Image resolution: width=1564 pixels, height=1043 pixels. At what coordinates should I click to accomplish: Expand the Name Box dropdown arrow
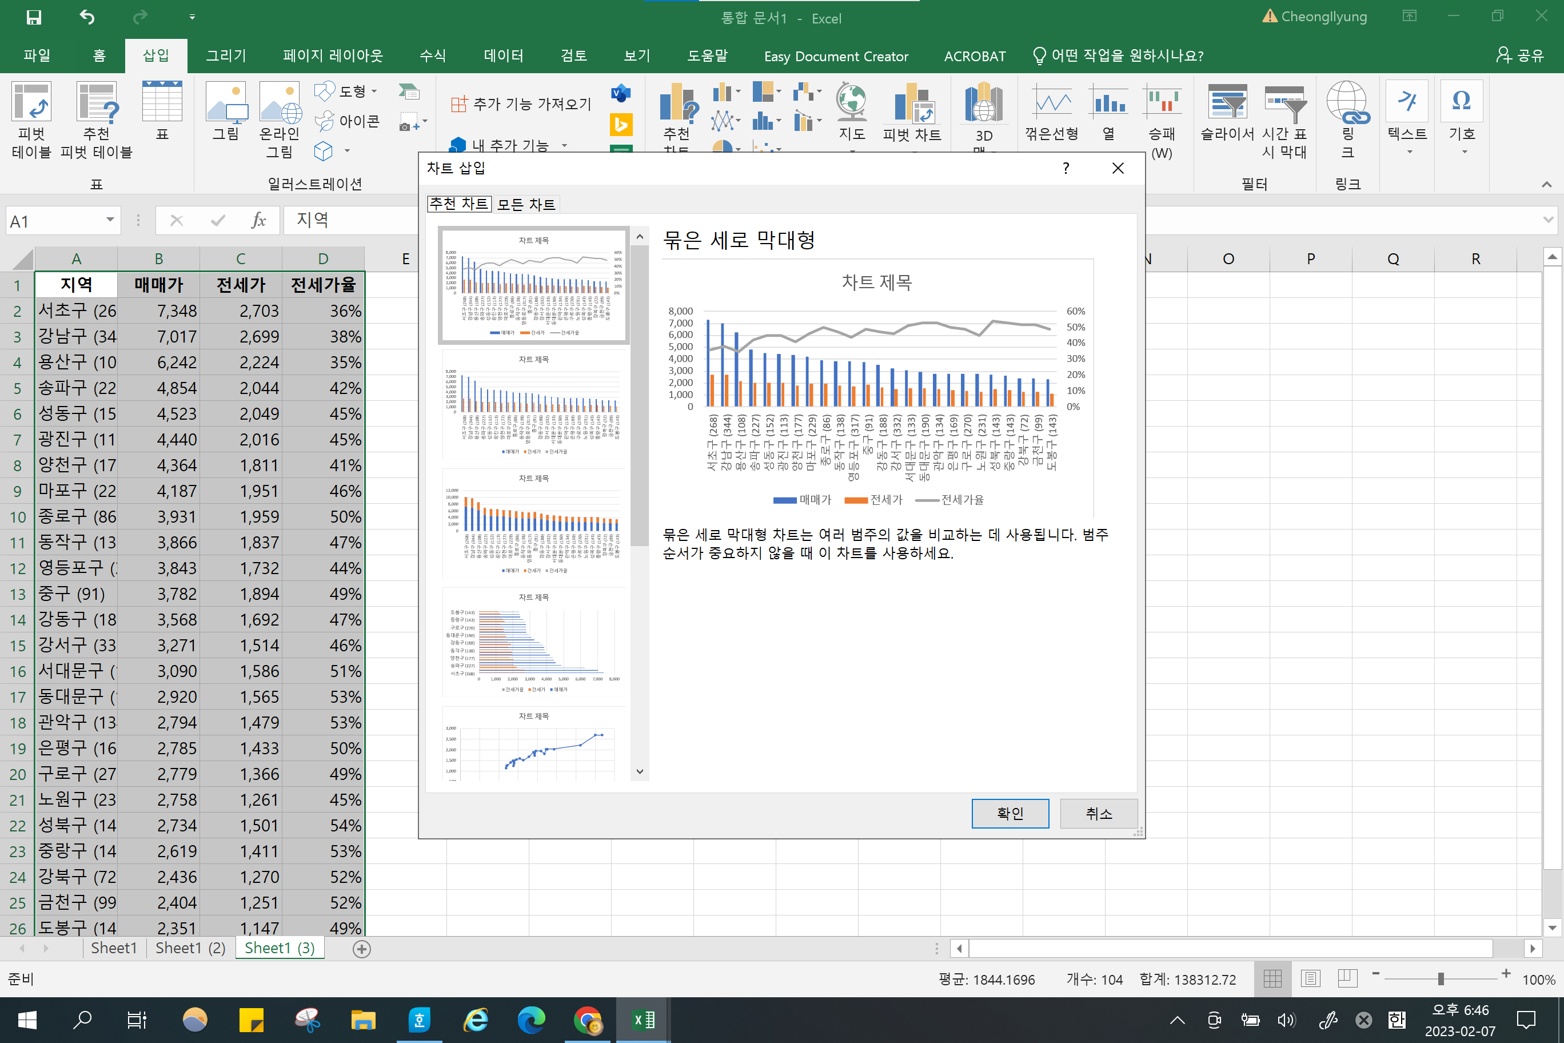pos(110,220)
